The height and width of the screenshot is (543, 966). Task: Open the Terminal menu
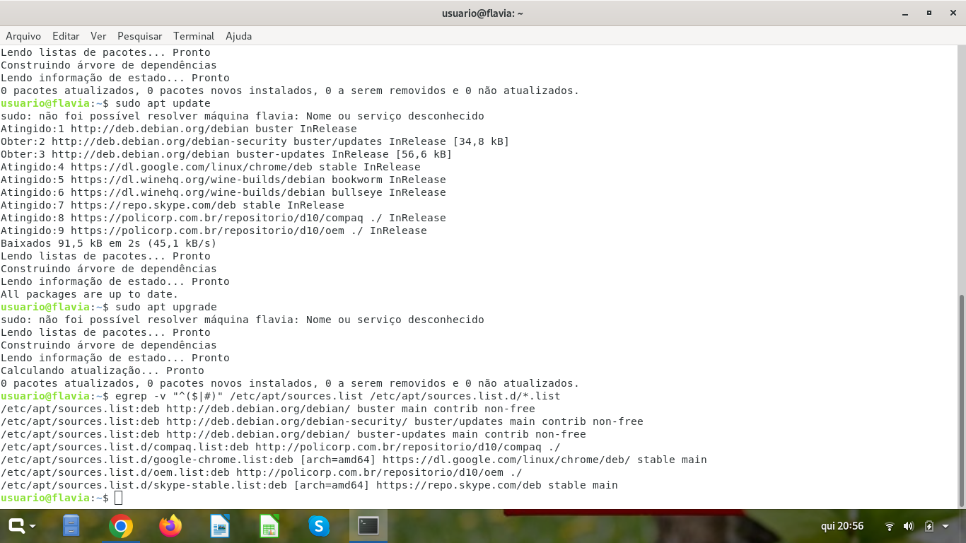(x=194, y=36)
